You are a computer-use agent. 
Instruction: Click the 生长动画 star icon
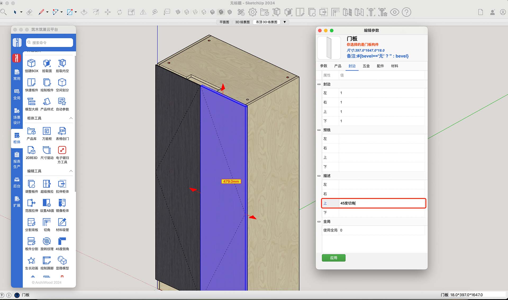(x=31, y=260)
